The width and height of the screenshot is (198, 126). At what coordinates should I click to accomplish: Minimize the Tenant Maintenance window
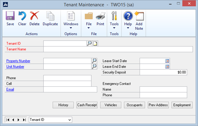(170, 4)
